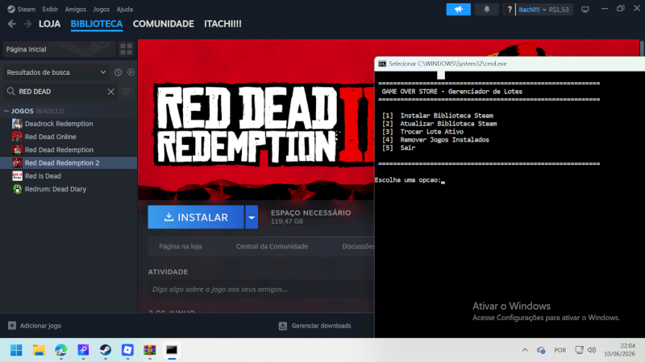
Task: Open the clock and date panel
Action: coord(619,350)
